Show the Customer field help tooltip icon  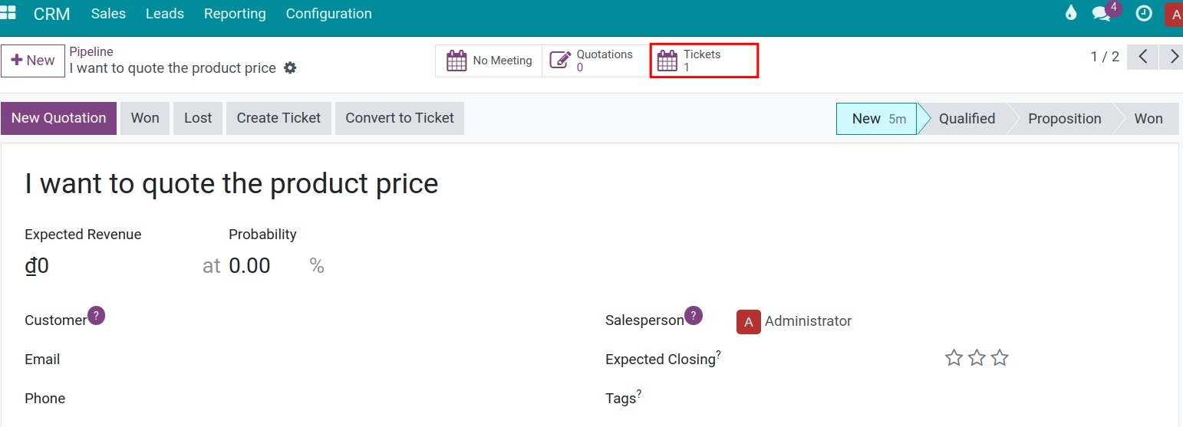point(96,315)
